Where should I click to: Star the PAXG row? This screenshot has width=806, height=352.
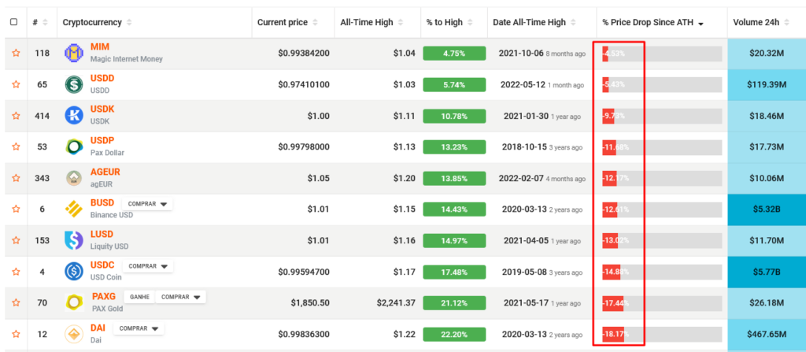tap(16, 302)
